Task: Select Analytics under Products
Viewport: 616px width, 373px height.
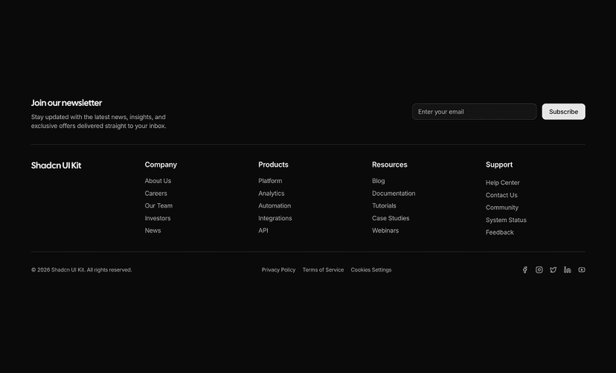Action: [x=272, y=194]
